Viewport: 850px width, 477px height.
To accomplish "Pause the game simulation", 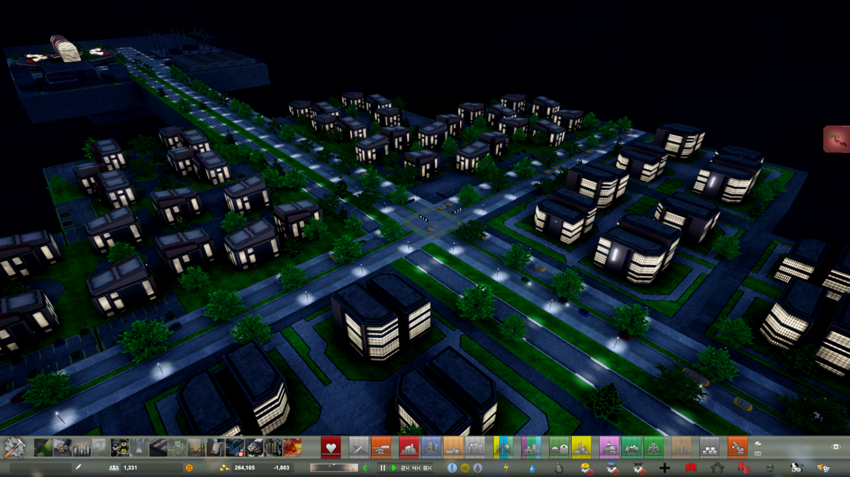I will [383, 468].
